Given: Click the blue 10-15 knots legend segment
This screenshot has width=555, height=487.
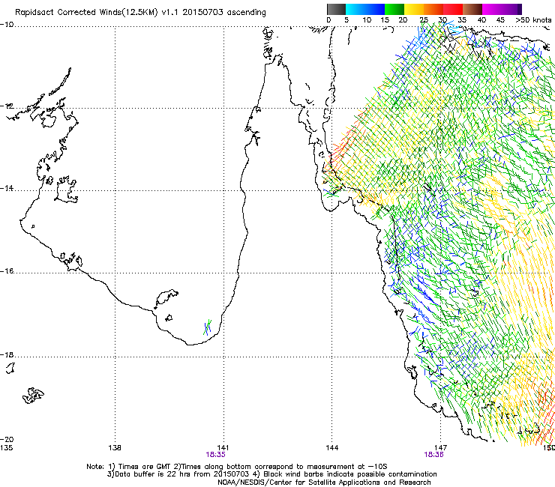Looking at the screenshot, I should (375, 9).
